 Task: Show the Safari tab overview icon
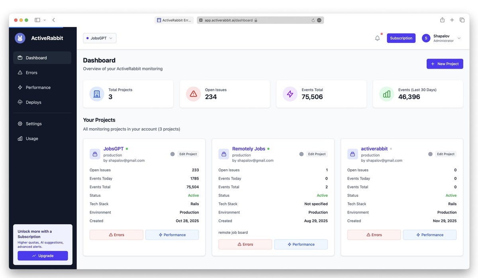462,20
